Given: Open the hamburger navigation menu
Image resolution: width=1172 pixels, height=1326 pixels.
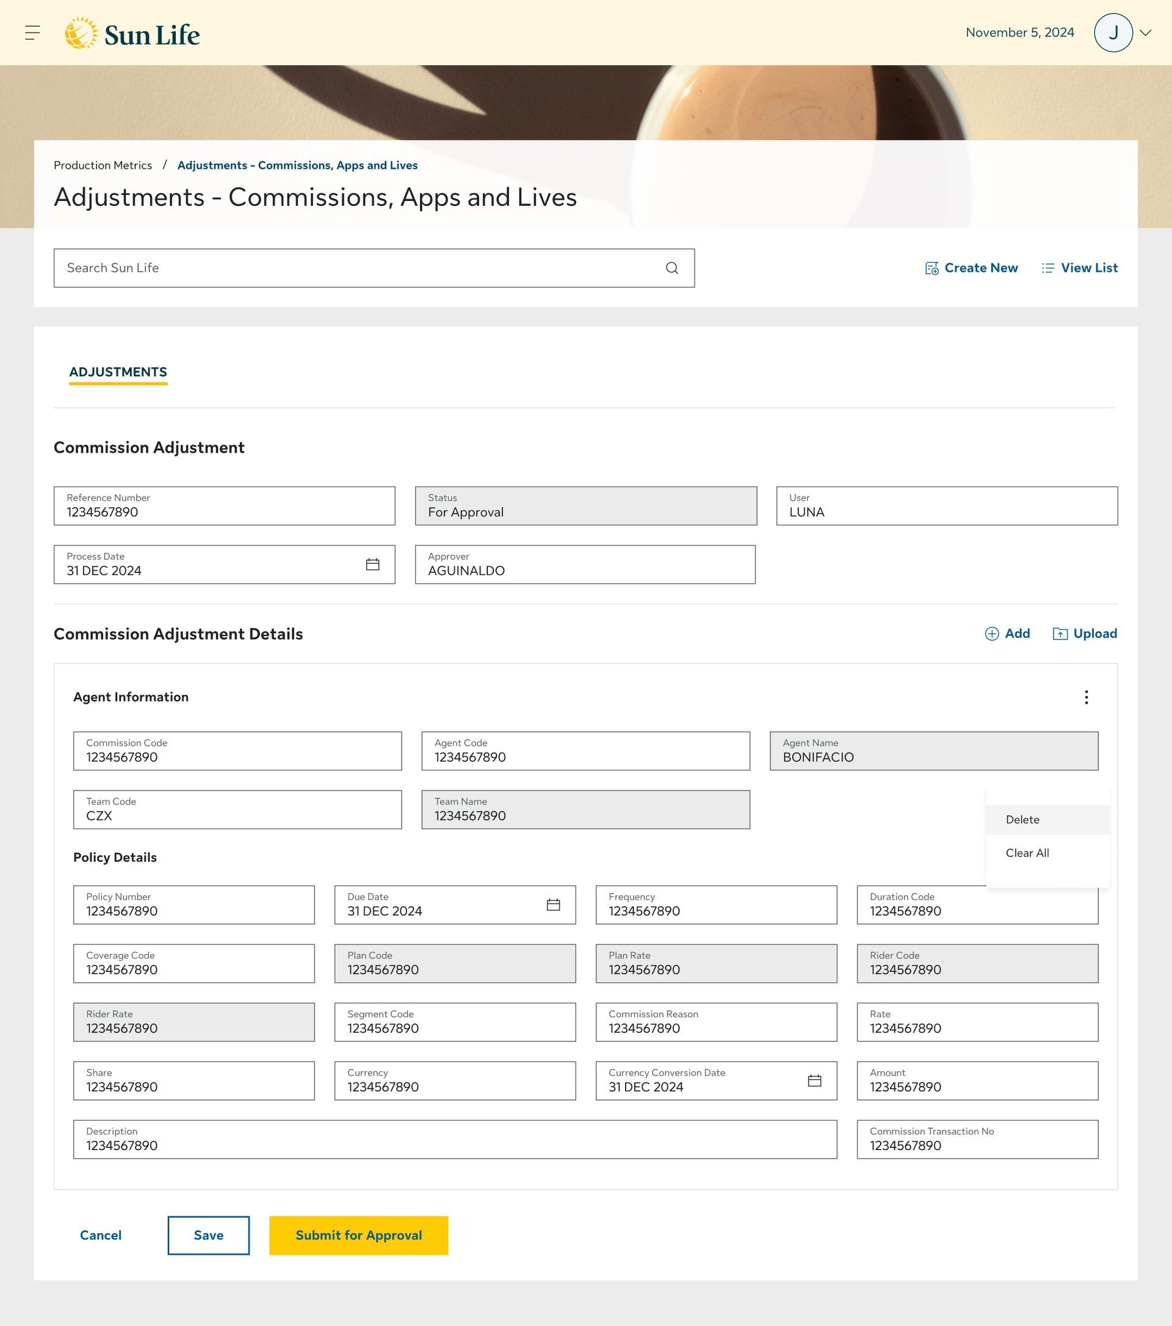Looking at the screenshot, I should coord(32,32).
